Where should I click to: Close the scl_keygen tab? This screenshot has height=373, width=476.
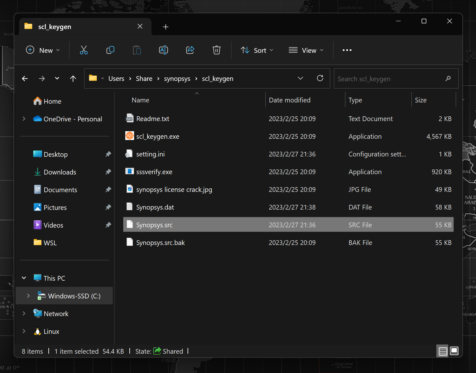pos(140,26)
